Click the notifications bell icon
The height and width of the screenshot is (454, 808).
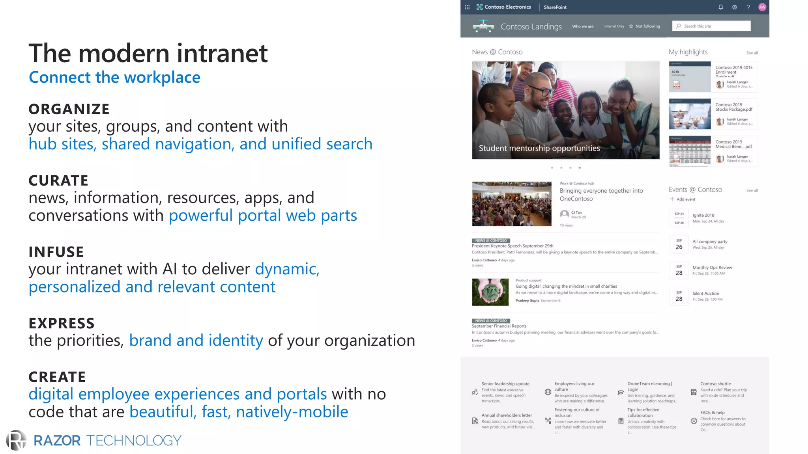click(x=720, y=7)
